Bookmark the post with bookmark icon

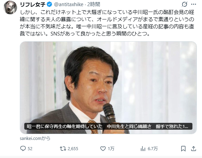click(x=183, y=149)
